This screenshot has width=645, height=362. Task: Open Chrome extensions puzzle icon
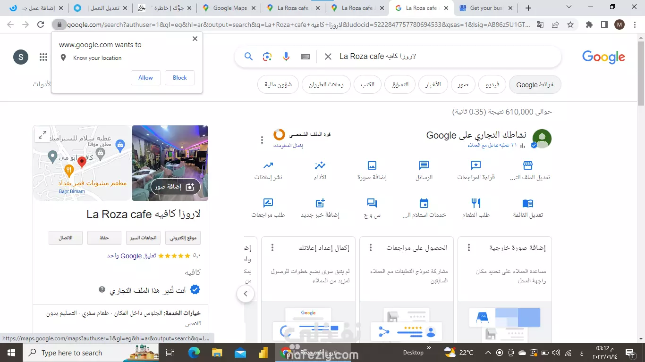tap(589, 25)
